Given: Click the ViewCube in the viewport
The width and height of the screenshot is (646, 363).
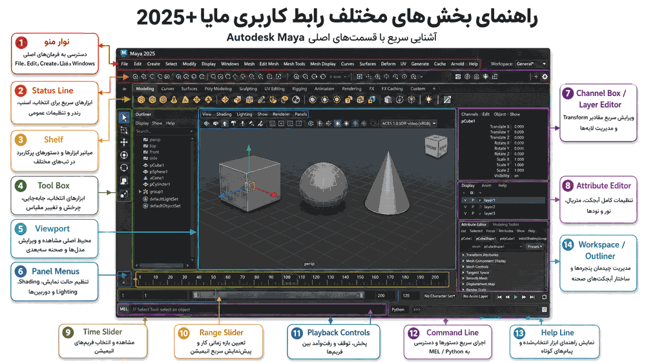Looking at the screenshot, I should 435,146.
